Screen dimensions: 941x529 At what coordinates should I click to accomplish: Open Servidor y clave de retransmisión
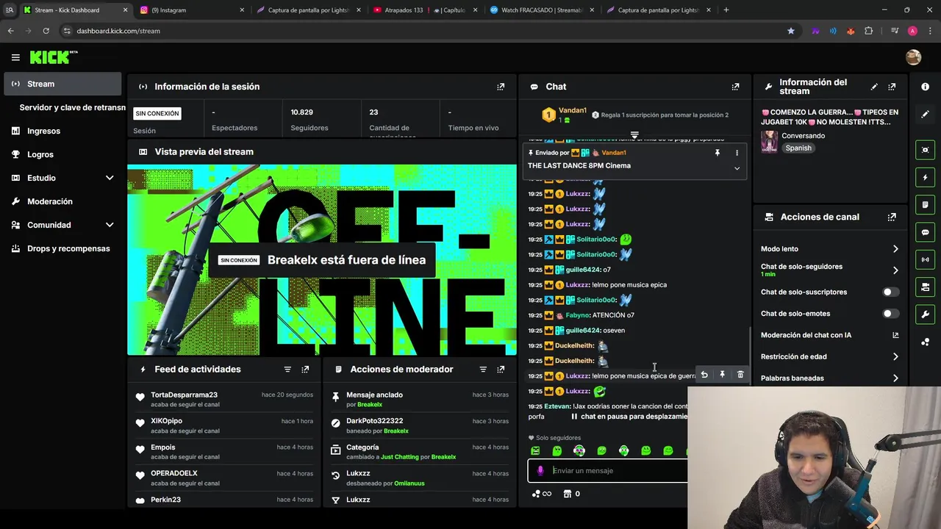(x=71, y=107)
